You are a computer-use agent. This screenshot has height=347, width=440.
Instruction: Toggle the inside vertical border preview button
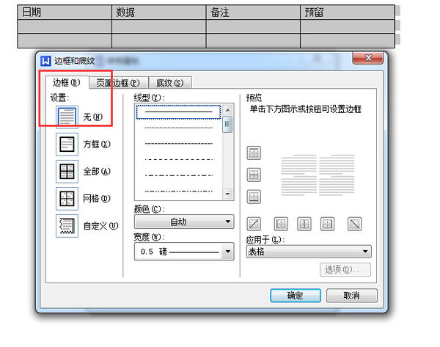(304, 224)
